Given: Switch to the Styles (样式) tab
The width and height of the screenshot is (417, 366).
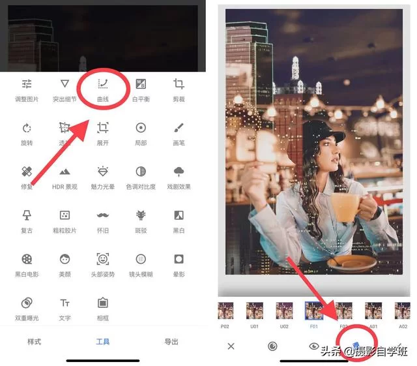Looking at the screenshot, I should click(34, 342).
